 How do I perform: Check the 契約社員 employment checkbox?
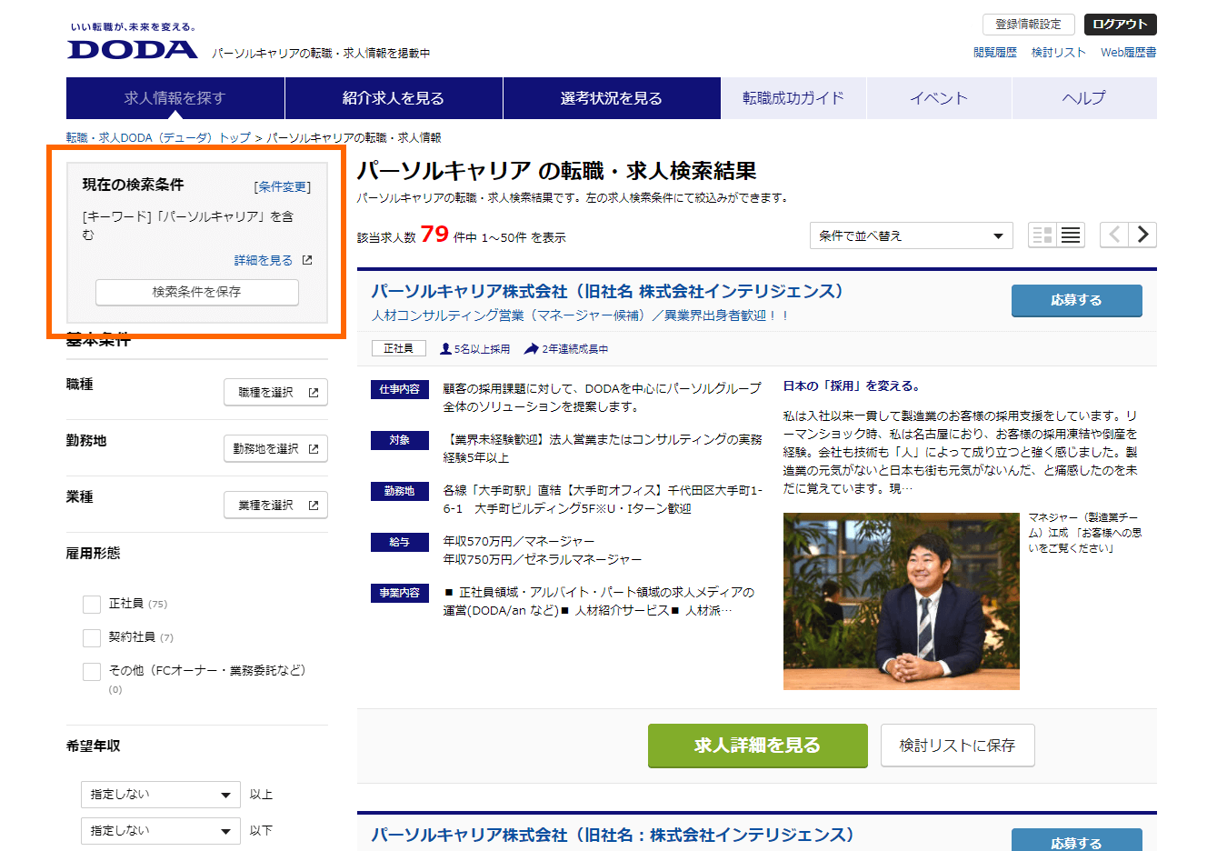tap(92, 638)
